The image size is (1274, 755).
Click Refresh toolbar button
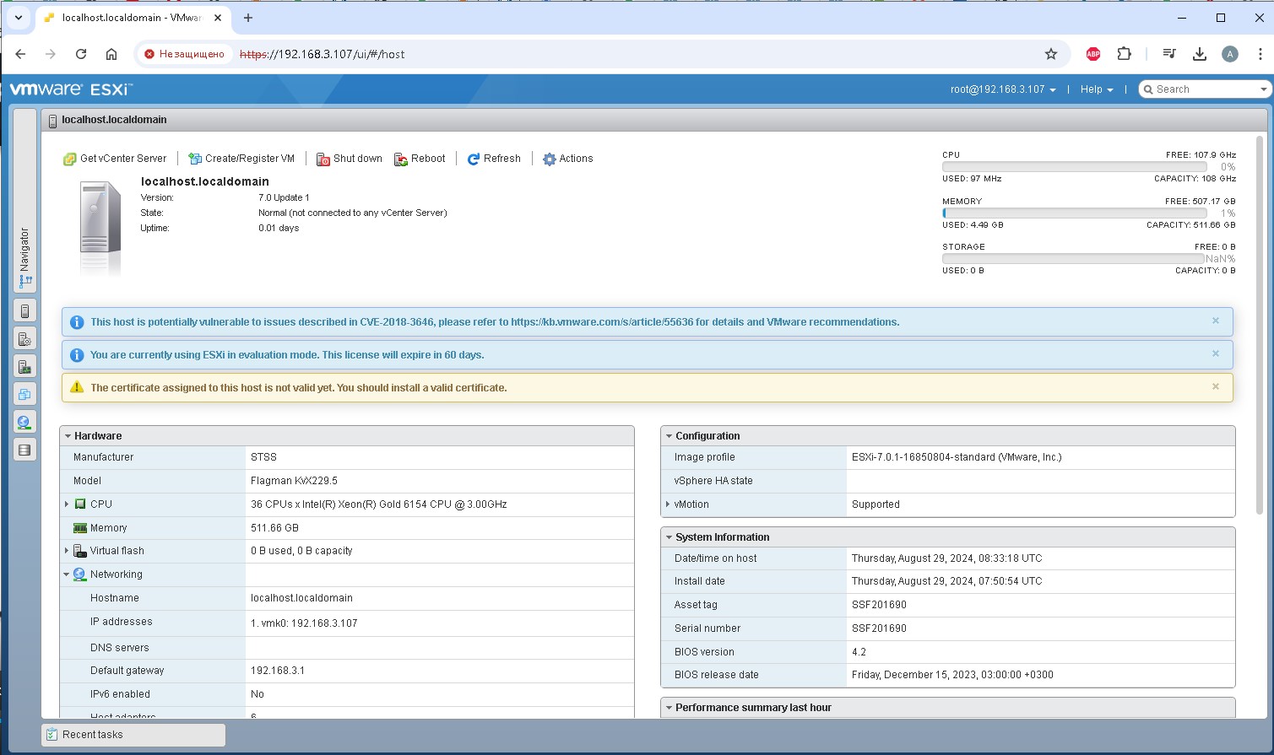click(494, 159)
